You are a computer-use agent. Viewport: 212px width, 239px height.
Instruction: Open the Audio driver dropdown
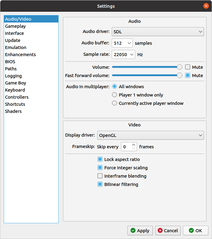click(x=157, y=31)
